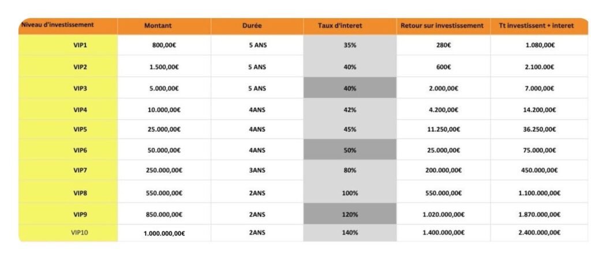Select the dark gray 120% rate cell
The image size is (591, 276).
[350, 214]
